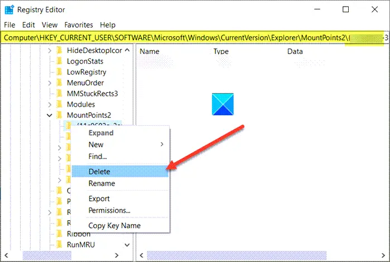Click the MenuOrder folder icon
Screen dimensions: 390x262
(x=60, y=83)
